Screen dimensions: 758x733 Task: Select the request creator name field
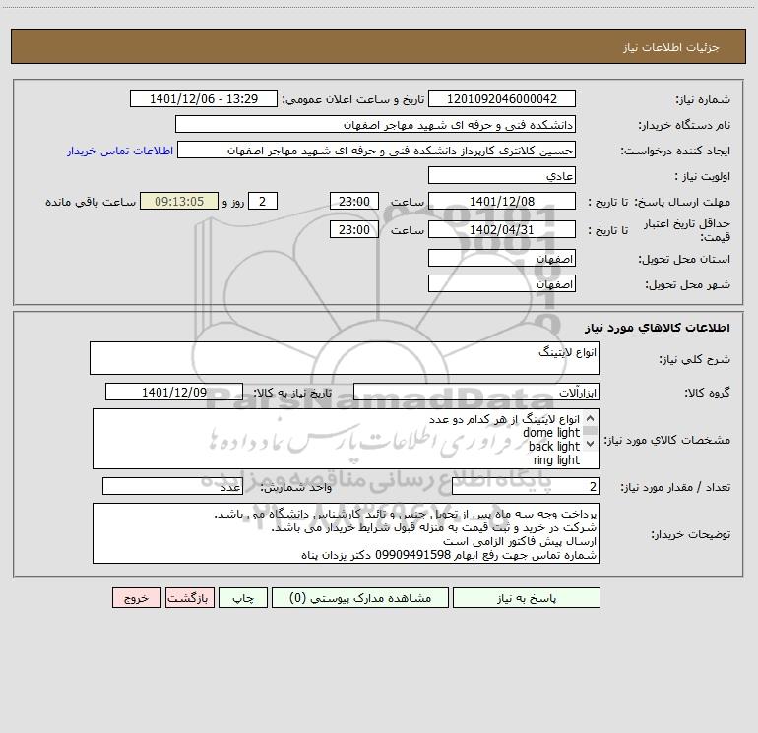coord(377,150)
